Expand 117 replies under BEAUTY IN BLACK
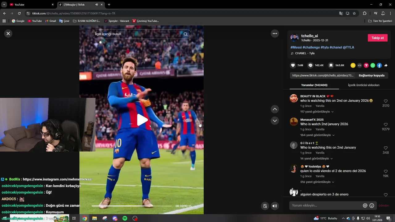 coord(317,112)
